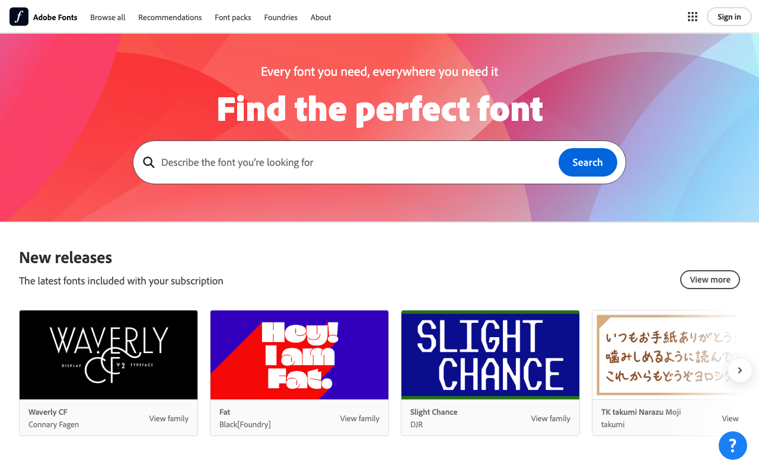Click the Adobe Fonts logo icon
The image size is (759, 474).
point(19,17)
